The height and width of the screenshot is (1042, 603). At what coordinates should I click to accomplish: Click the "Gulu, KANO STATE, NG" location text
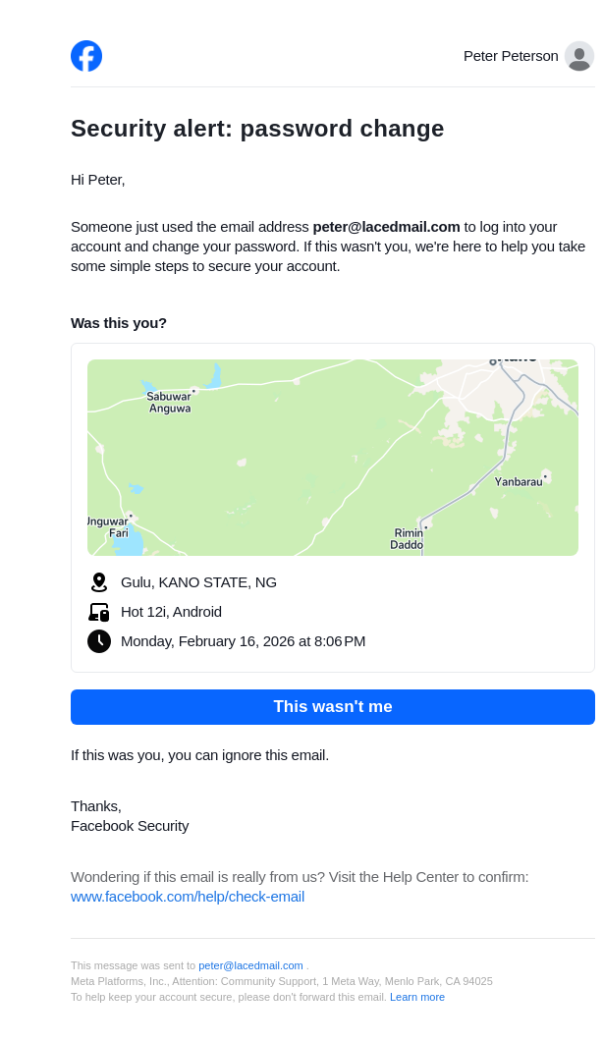(x=198, y=582)
